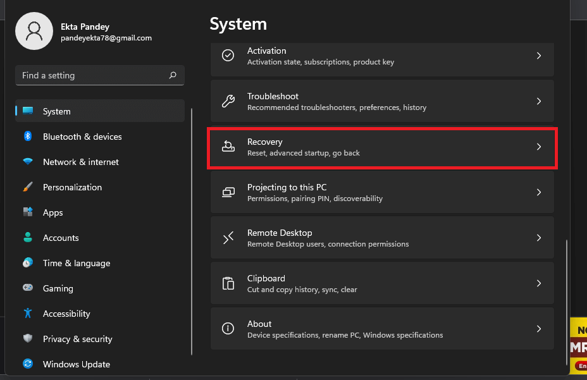This screenshot has height=380, width=587.
Task: Go to Time & language section
Action: click(76, 263)
